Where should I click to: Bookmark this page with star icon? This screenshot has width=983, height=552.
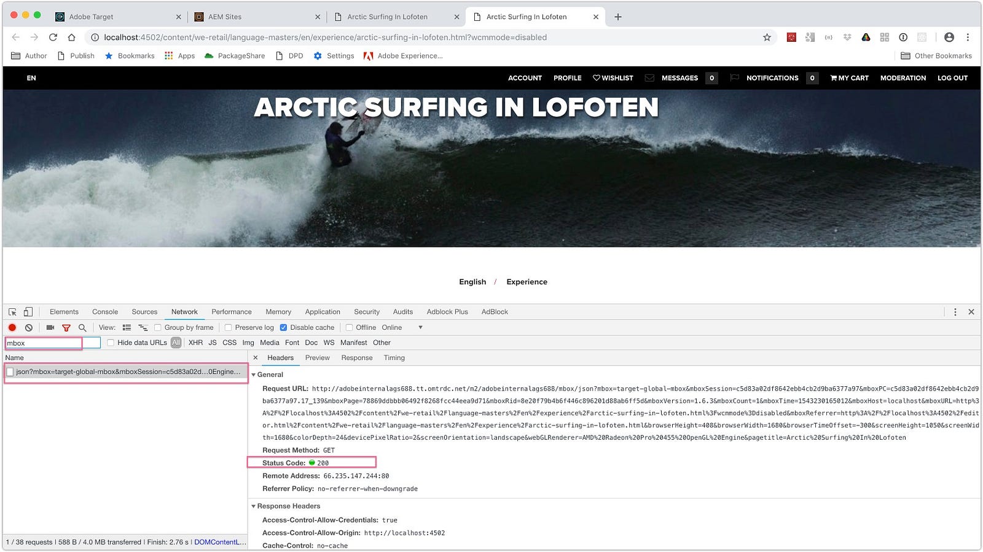click(x=767, y=37)
